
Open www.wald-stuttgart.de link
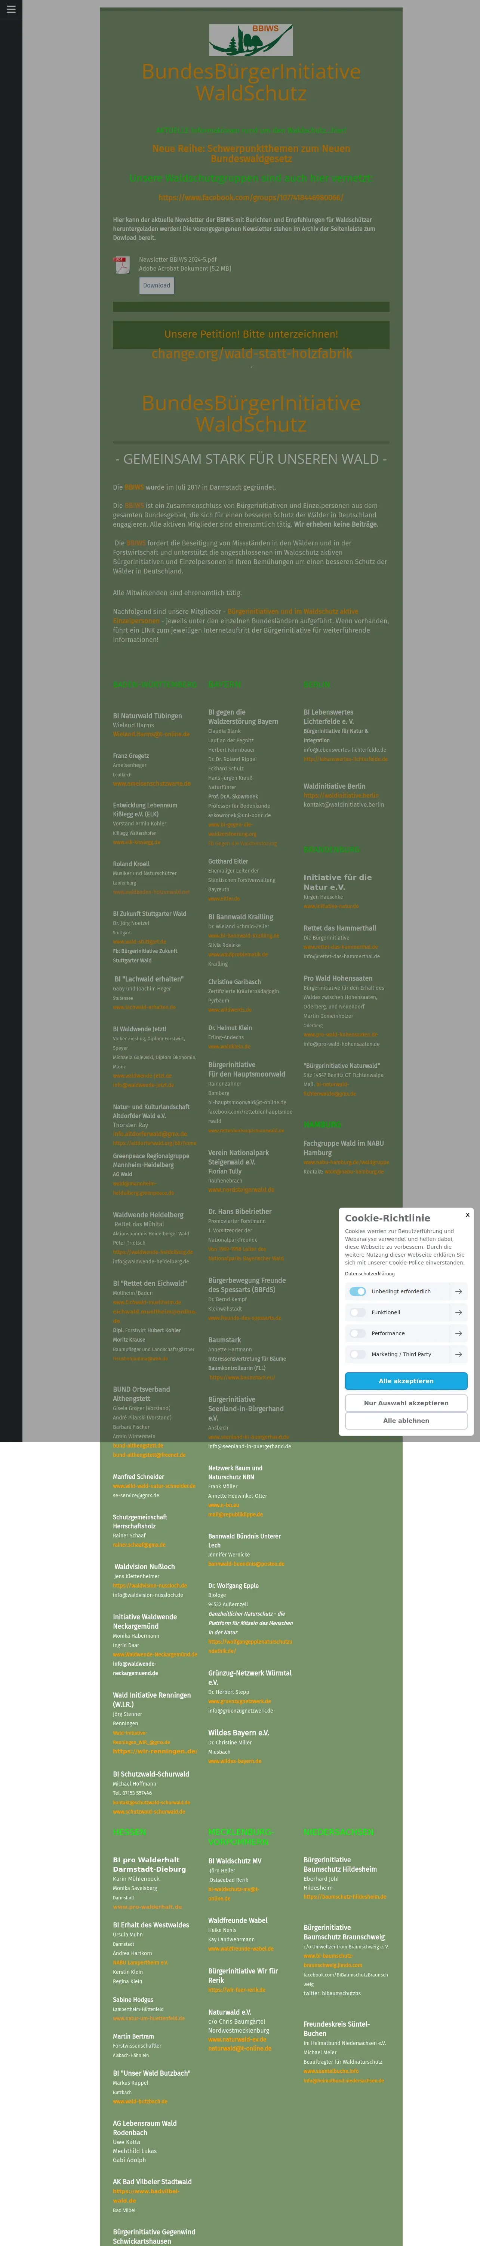pyautogui.click(x=139, y=942)
